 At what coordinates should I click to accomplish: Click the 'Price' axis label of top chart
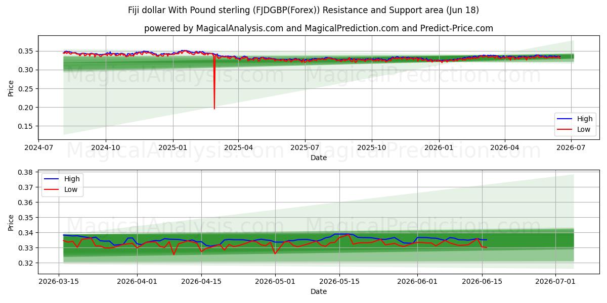(x=11, y=88)
